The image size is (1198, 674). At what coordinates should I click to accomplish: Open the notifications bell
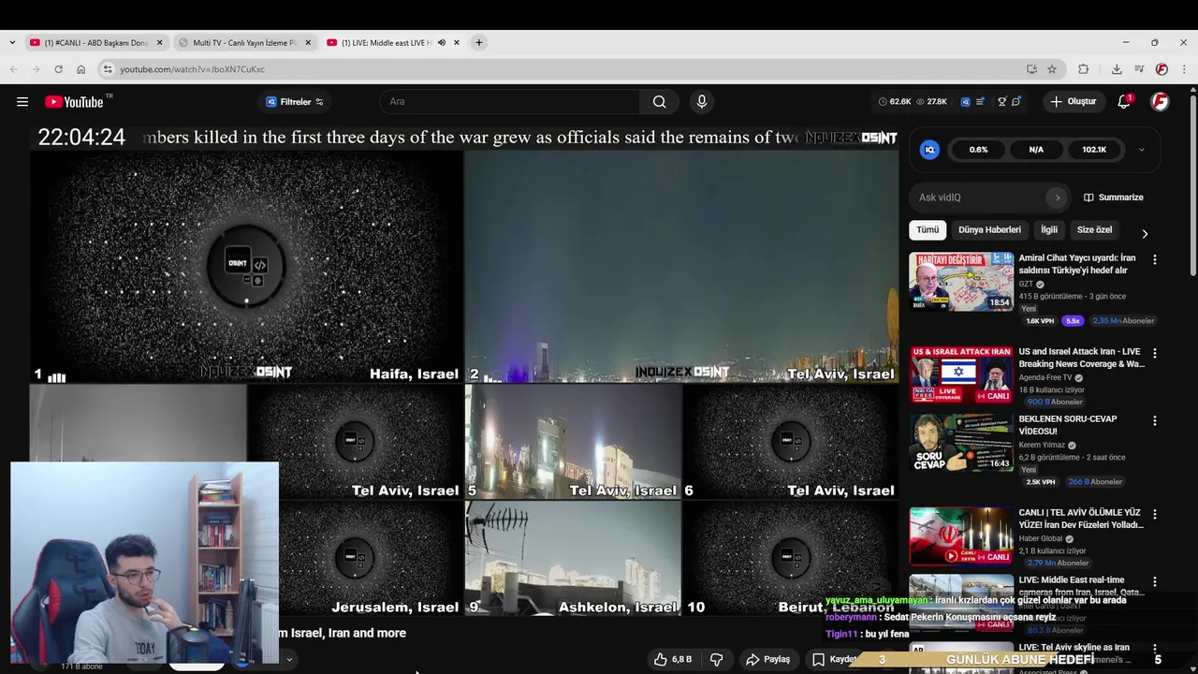click(1124, 102)
